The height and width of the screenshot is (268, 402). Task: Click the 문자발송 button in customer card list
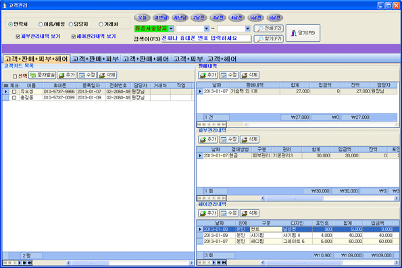(43, 75)
